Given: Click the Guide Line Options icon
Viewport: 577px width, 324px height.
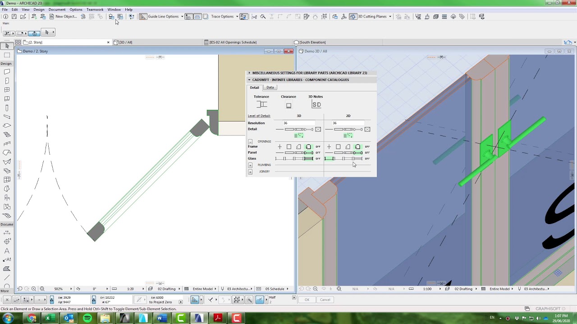Looking at the screenshot, I should click(x=143, y=17).
